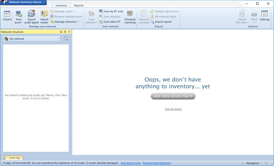The image size is (274, 166).
Task: Open Export audit agent
Action: (32, 17)
